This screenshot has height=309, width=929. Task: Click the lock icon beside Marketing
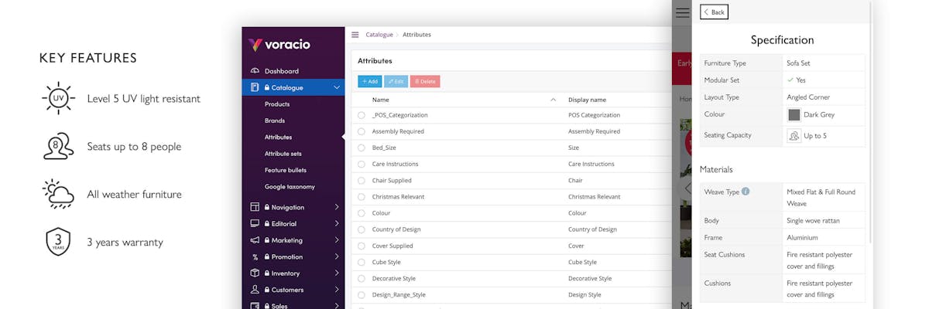[266, 240]
